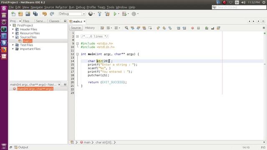Open the Navigate menu
267x150 pixels.
pos(37,7)
